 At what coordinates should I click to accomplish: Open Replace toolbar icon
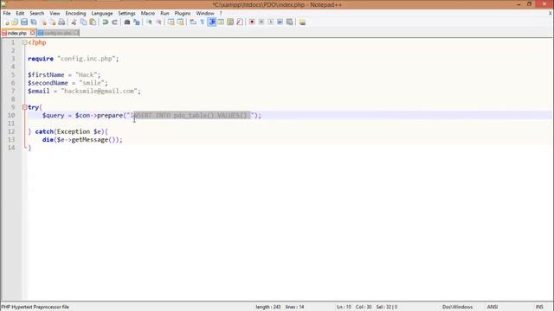coord(137,22)
